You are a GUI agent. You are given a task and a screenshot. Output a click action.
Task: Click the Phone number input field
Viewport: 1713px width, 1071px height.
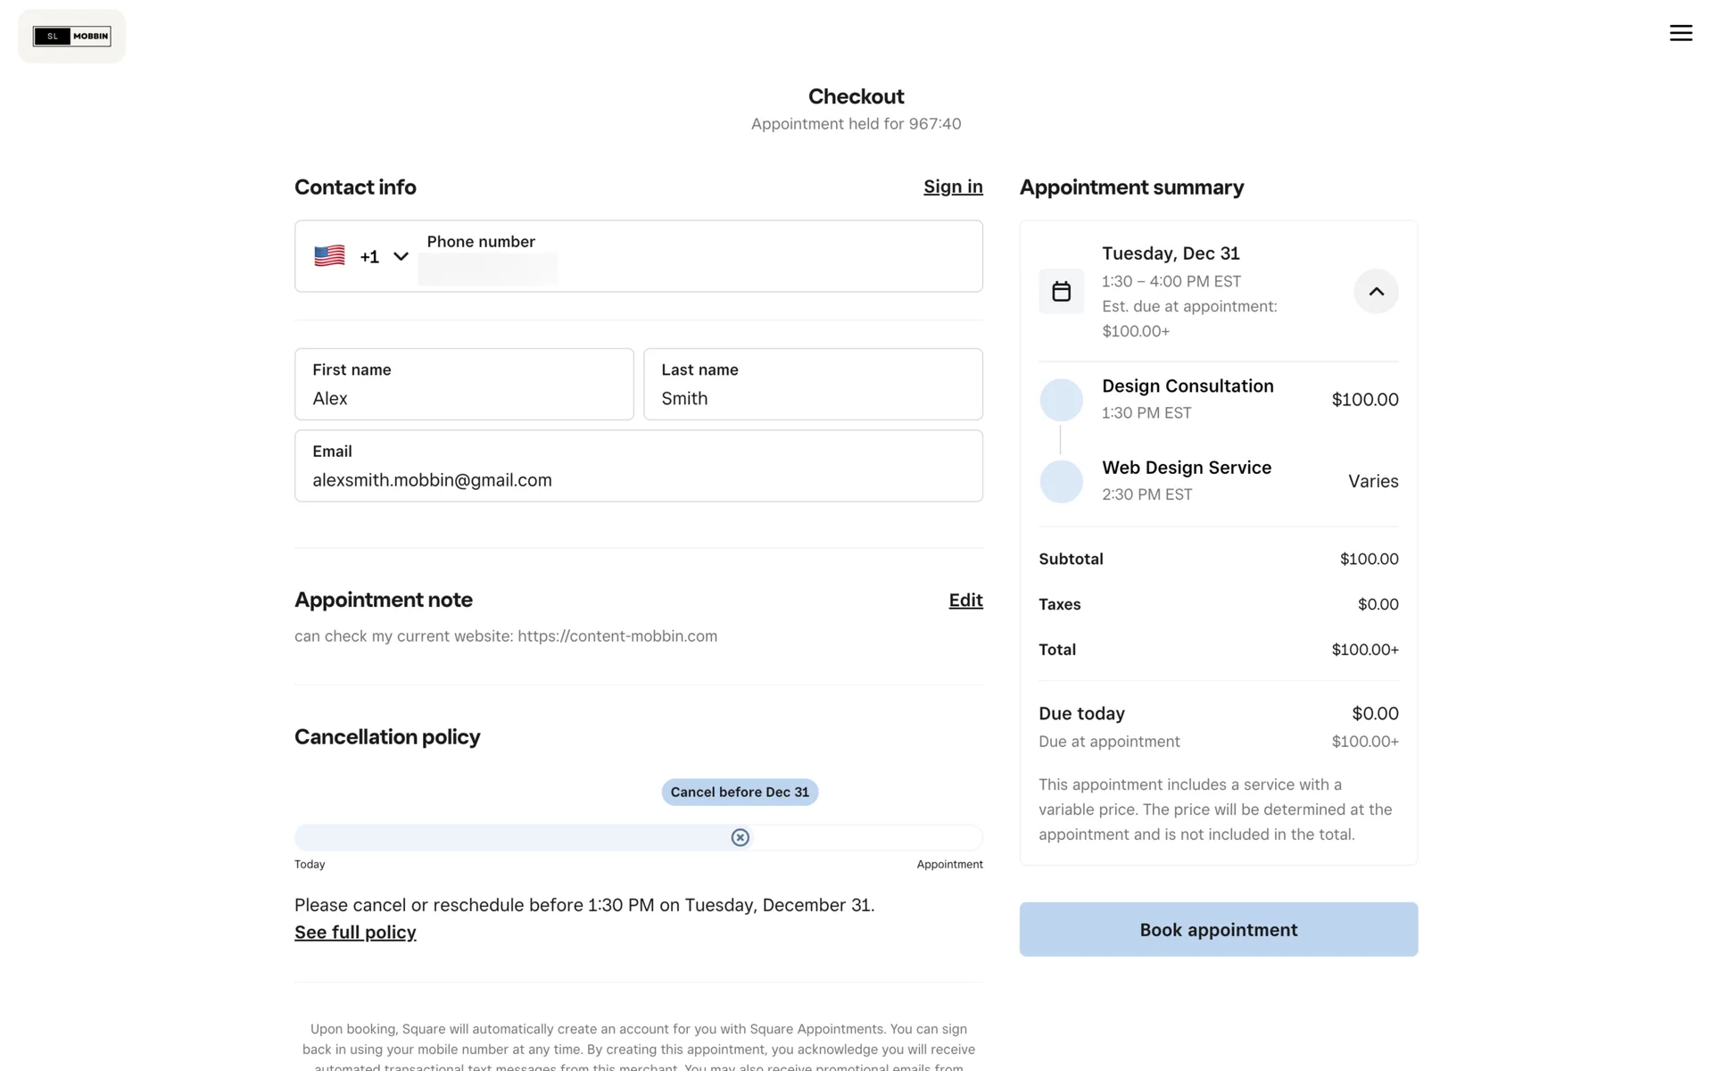(696, 268)
